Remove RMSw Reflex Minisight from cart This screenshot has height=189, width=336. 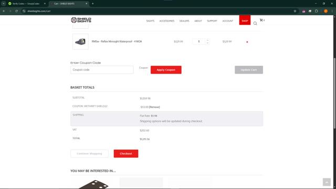coord(247,42)
